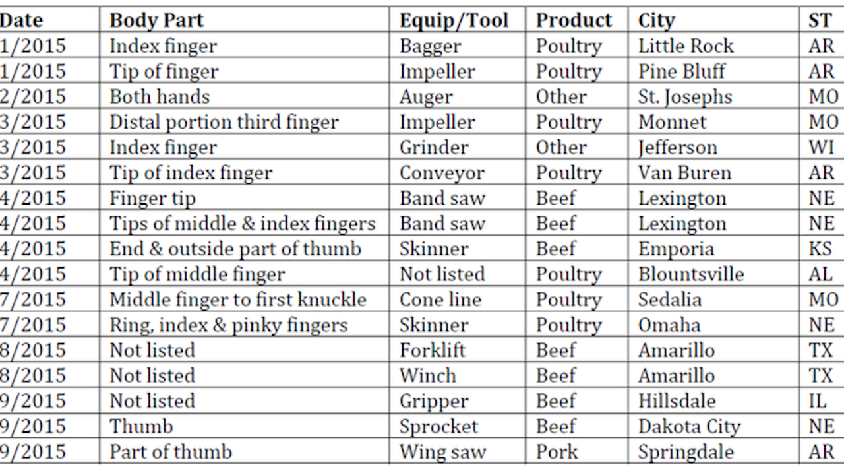
Task: Click the Body Part column header
Action: click(x=157, y=20)
